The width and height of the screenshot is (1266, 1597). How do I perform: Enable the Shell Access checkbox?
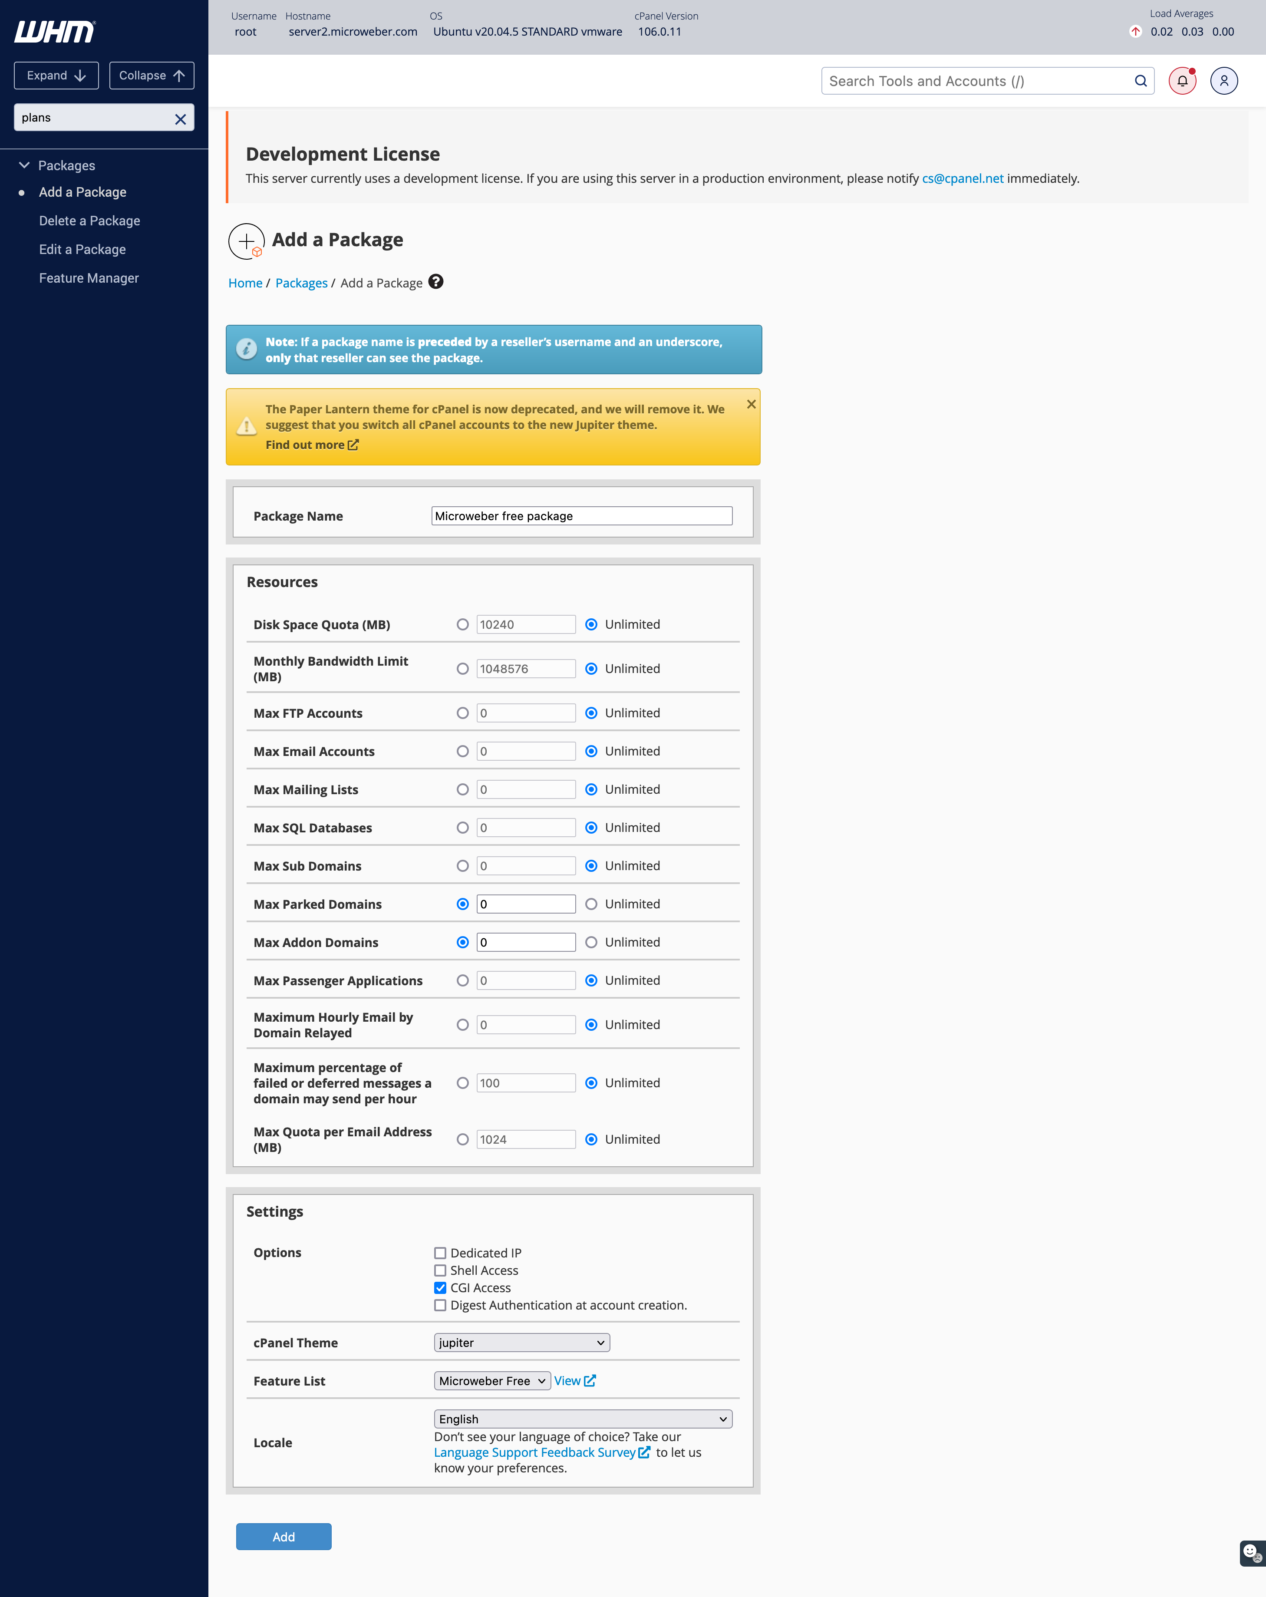(x=440, y=1270)
